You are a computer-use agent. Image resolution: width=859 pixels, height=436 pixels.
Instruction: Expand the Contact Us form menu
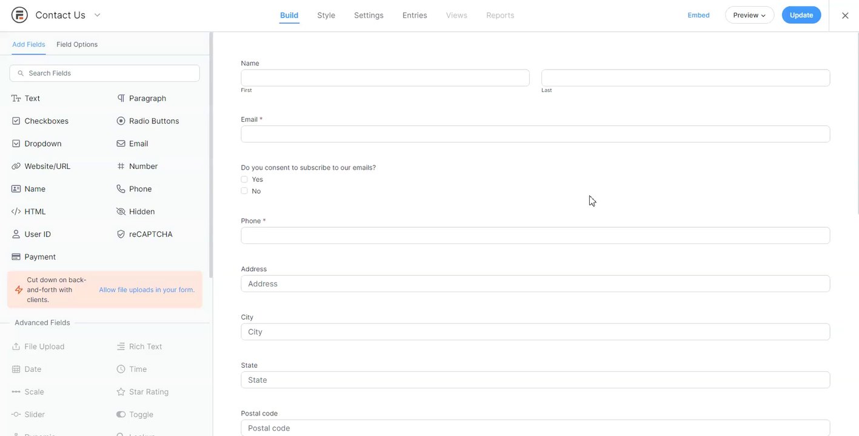[x=97, y=15]
